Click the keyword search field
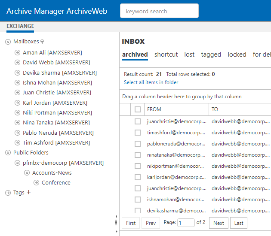Viewport: 271px width, 236px height. [159, 11]
